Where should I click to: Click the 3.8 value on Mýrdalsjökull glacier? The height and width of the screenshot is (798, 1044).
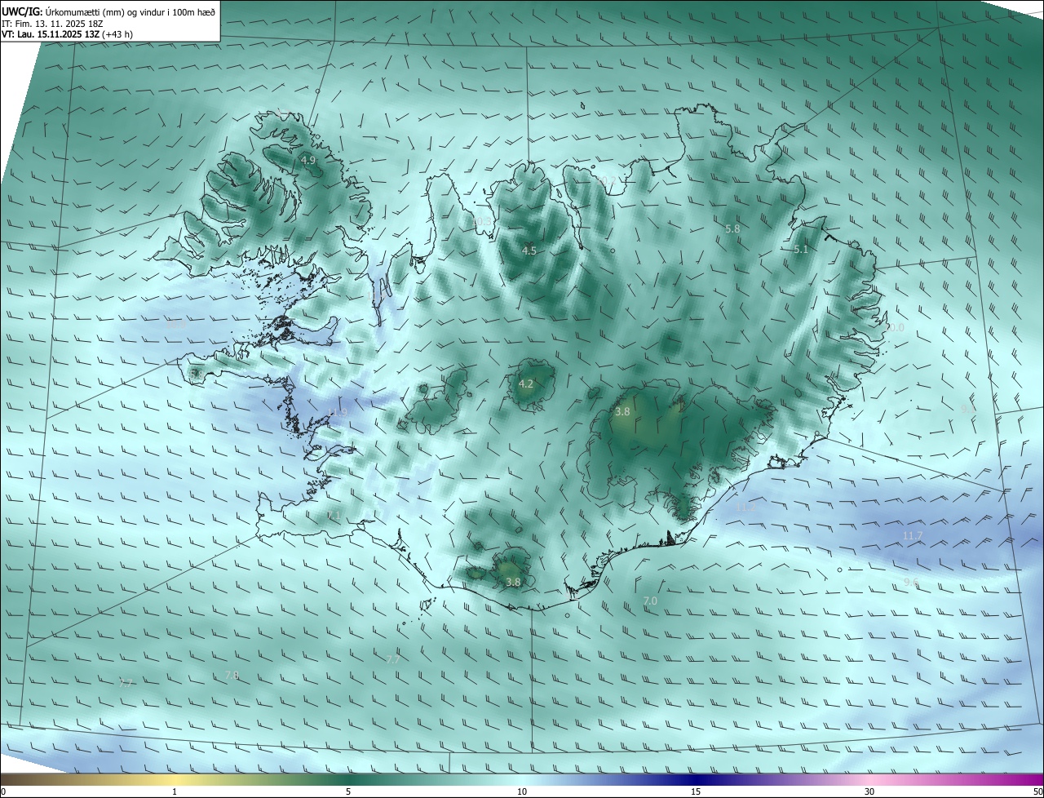click(513, 582)
